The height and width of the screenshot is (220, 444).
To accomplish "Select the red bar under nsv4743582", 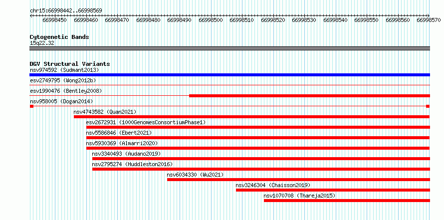I will click(x=252, y=117).
